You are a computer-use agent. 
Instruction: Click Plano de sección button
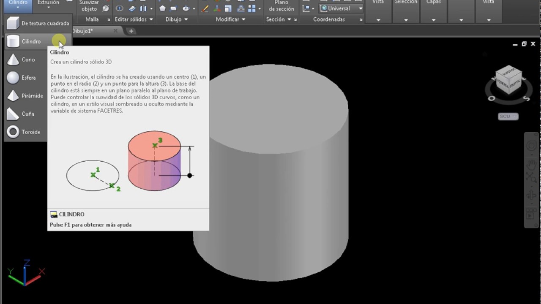tap(281, 6)
